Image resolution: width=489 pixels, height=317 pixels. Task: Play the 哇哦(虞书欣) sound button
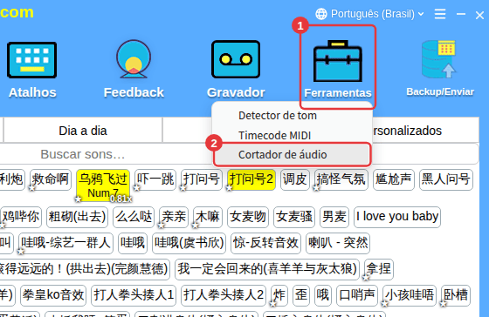click(x=189, y=243)
